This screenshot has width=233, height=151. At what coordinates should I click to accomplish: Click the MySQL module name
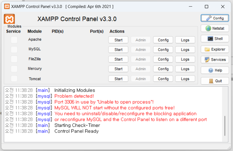(34, 49)
